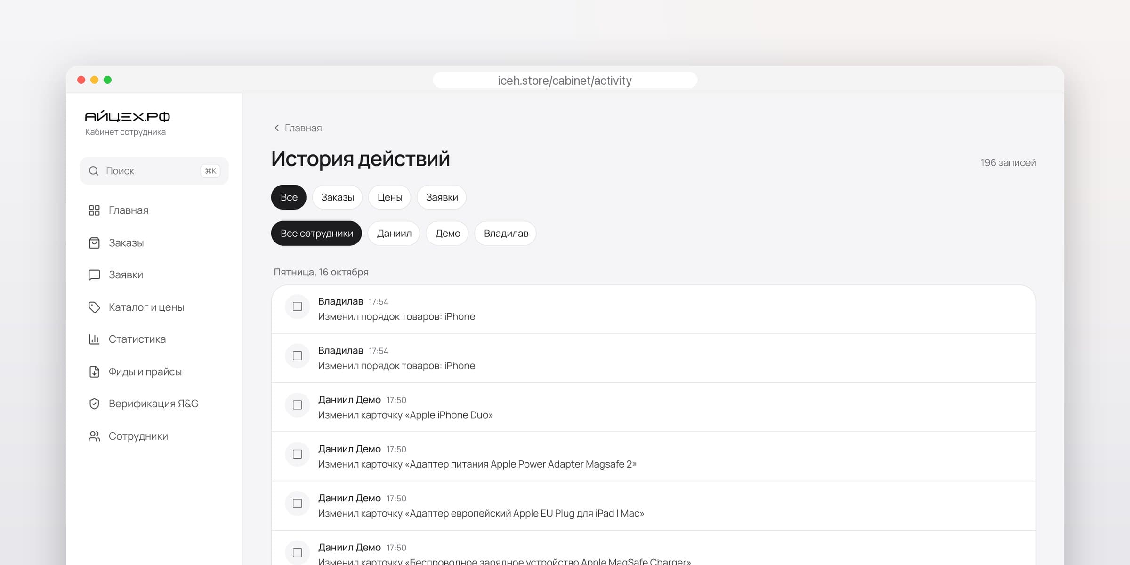Screen dimensions: 1130x565
Task: Click the ⌘K shortcut badge in search
Action: coord(210,171)
